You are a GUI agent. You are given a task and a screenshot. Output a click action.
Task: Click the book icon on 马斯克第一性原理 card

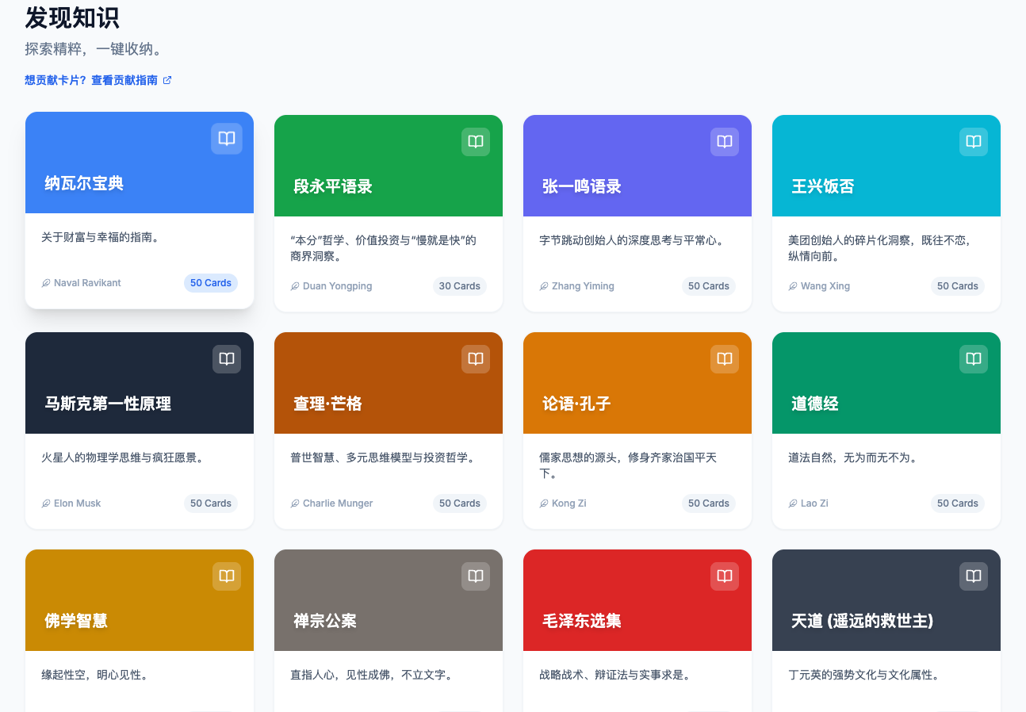(x=227, y=359)
